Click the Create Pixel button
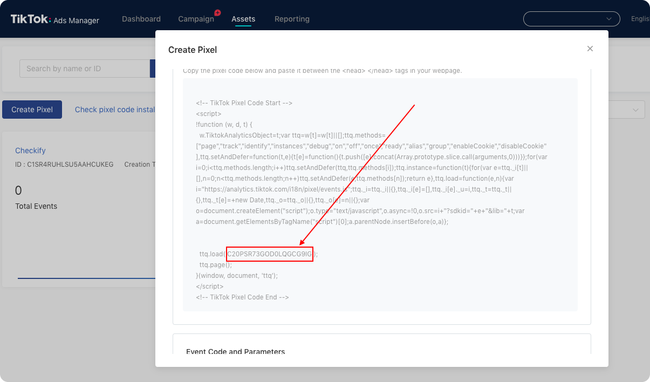This screenshot has width=650, height=382. coord(32,110)
